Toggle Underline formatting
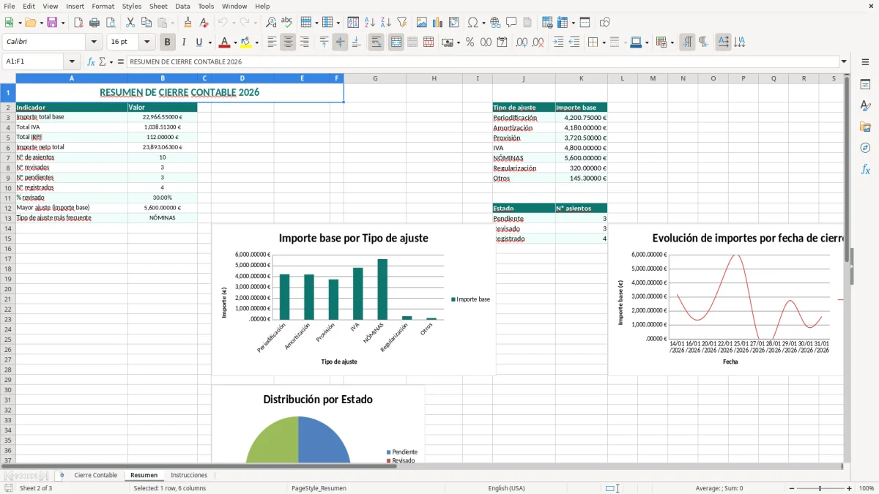 [199, 42]
